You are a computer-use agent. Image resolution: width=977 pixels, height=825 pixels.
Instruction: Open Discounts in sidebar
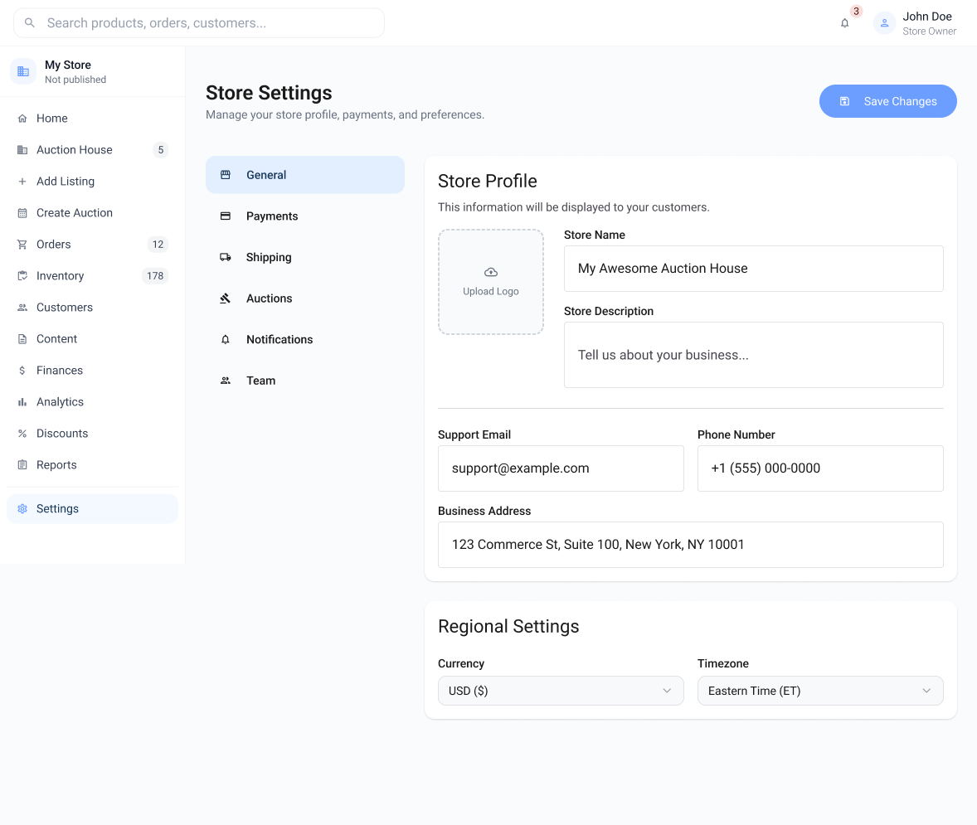pyautogui.click(x=92, y=434)
